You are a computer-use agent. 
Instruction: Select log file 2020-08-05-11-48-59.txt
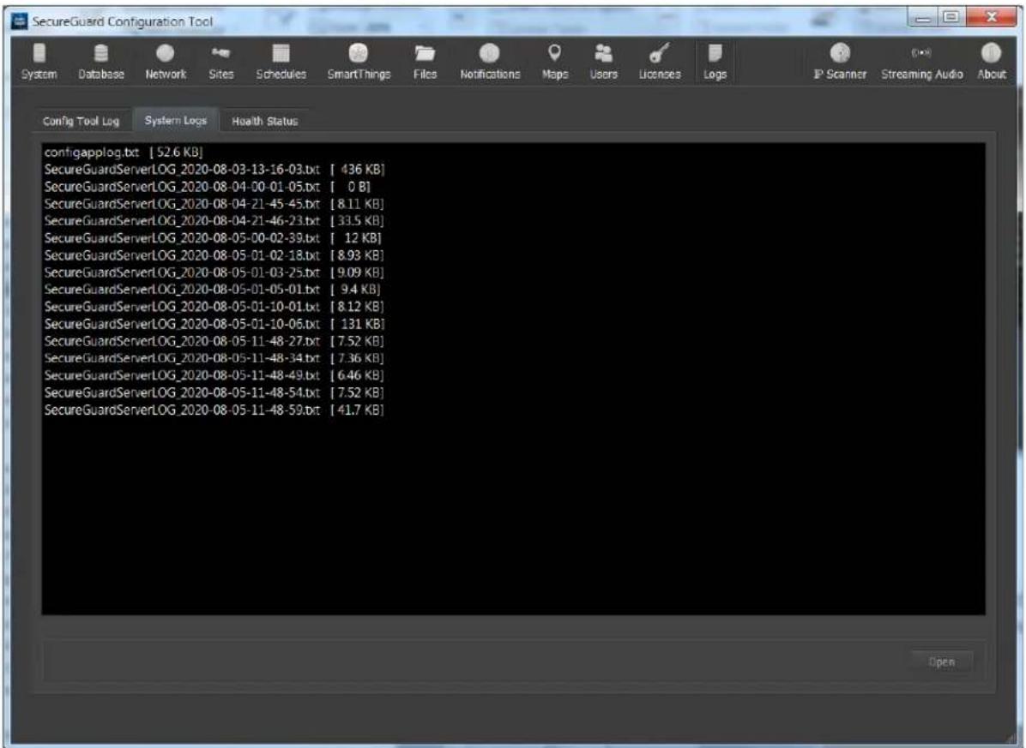pos(214,410)
